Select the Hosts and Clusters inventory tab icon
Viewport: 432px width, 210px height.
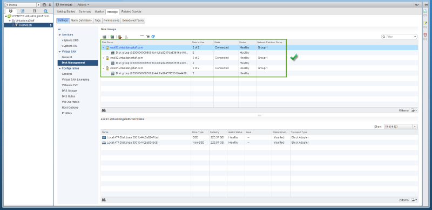click(x=11, y=11)
